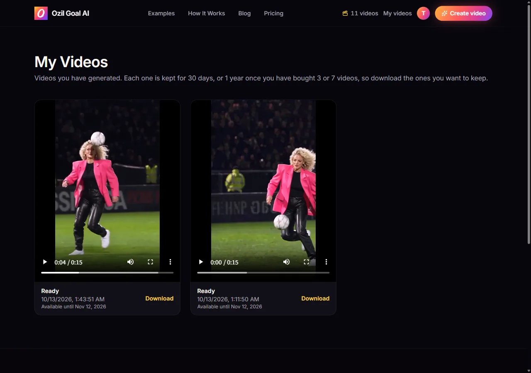Click the Ozil Goal AI logo icon
Viewport: 531px width, 373px height.
click(41, 13)
